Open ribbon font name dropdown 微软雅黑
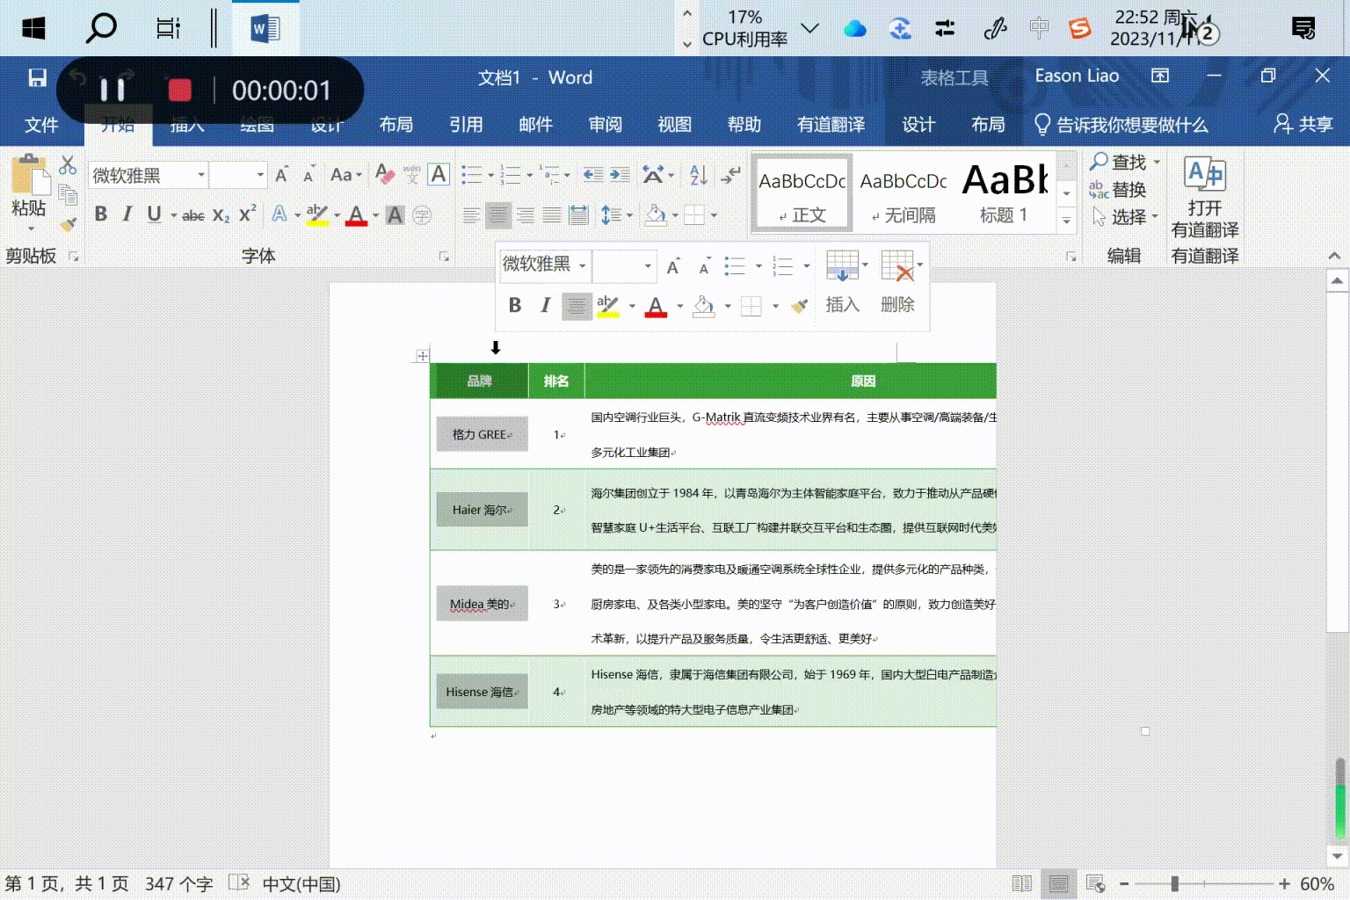1350x900 pixels. (201, 175)
